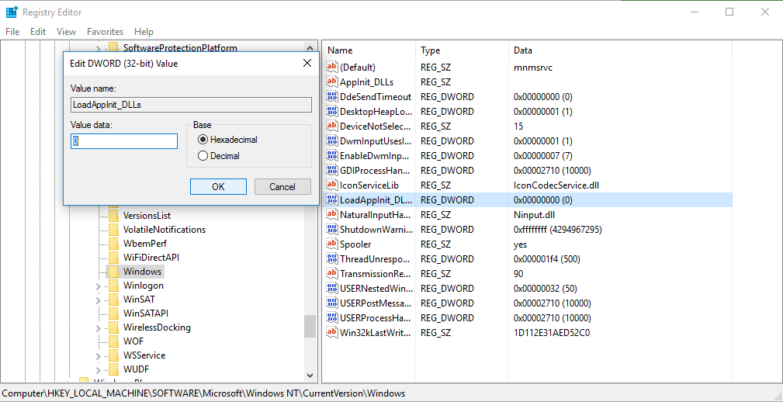This screenshot has width=783, height=402.
Task: Sort values by the Name column header
Action: [x=369, y=50]
